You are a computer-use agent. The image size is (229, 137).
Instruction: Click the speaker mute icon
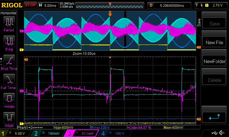221,133
